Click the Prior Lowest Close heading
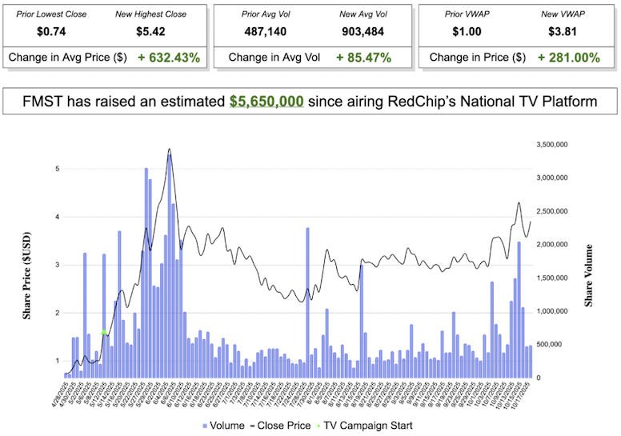 click(51, 14)
